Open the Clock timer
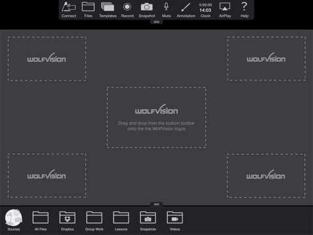This screenshot has height=235, width=313. 205,10
